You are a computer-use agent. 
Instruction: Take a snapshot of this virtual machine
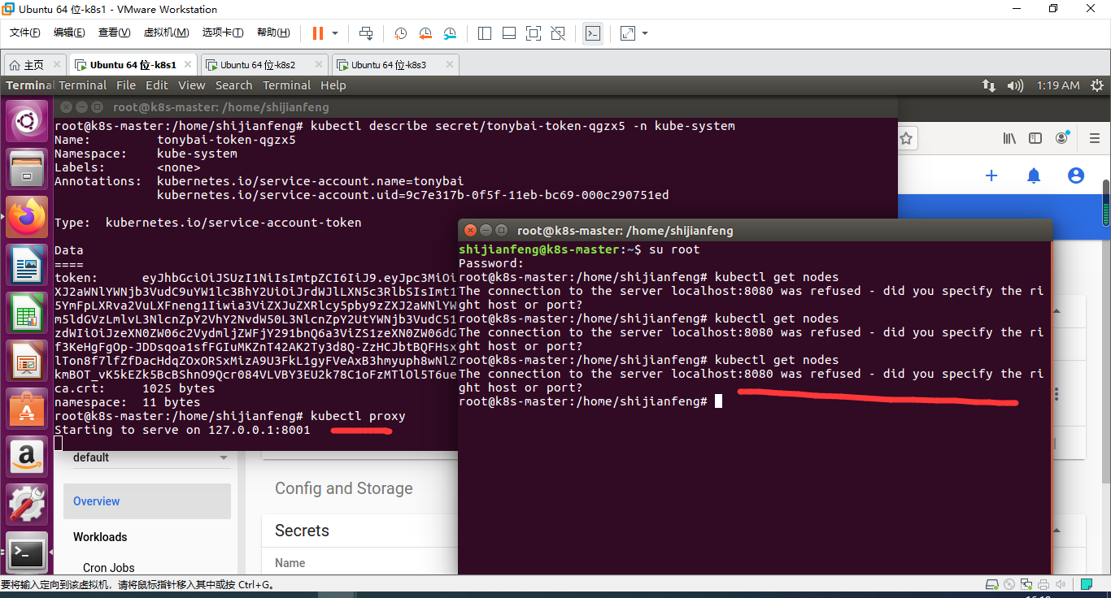(400, 33)
